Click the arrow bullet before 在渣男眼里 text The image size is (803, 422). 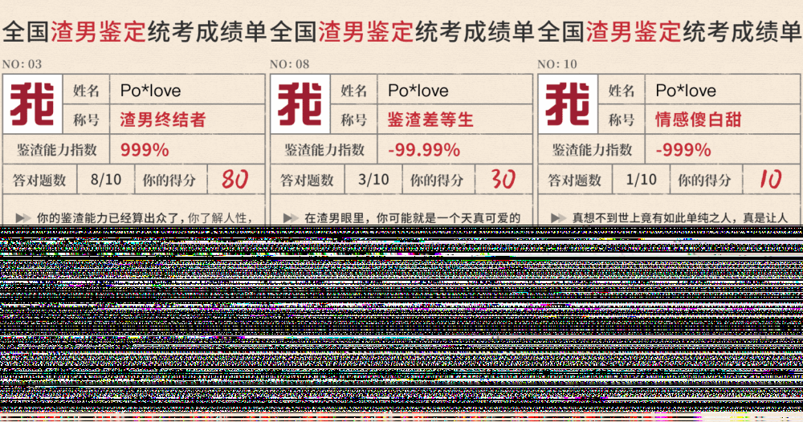point(291,217)
